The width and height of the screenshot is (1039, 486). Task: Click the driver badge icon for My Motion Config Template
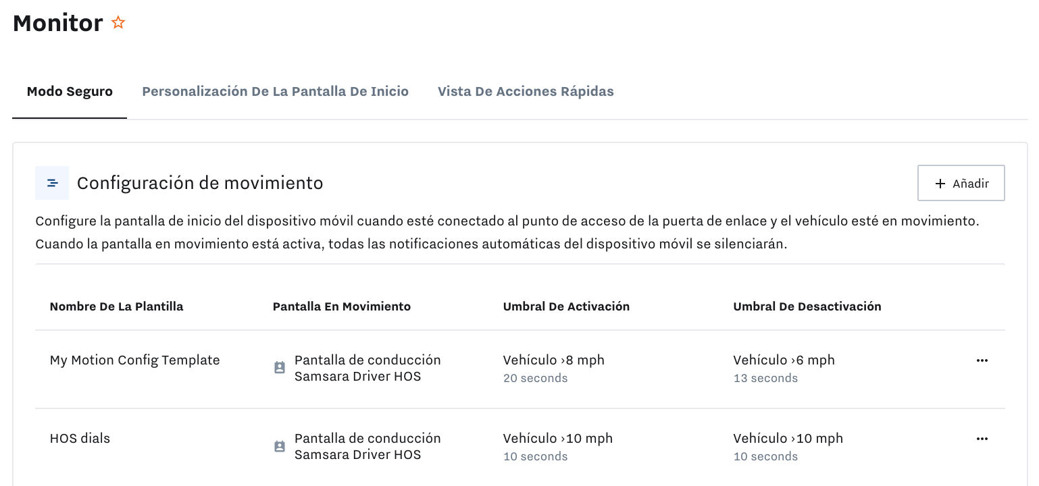pos(279,367)
